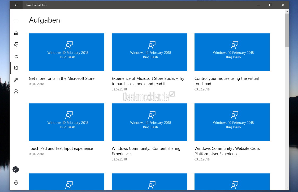Click date 03.02.2018 under Touch Pad and Text Input
The width and height of the screenshot is (298, 192).
click(37, 154)
